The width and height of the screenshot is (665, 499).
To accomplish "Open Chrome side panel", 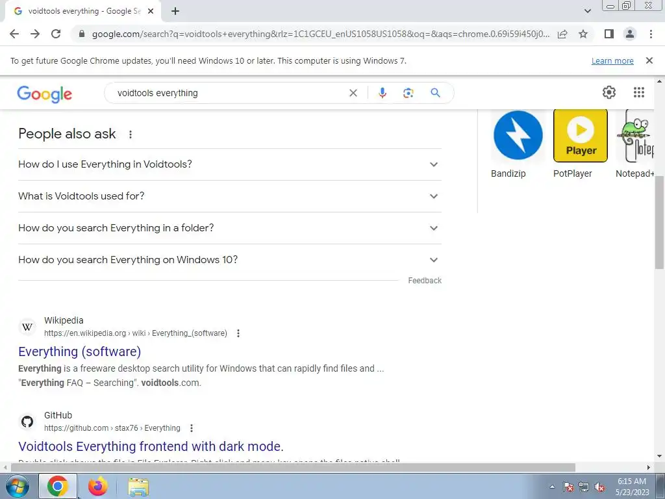I will [x=609, y=34].
